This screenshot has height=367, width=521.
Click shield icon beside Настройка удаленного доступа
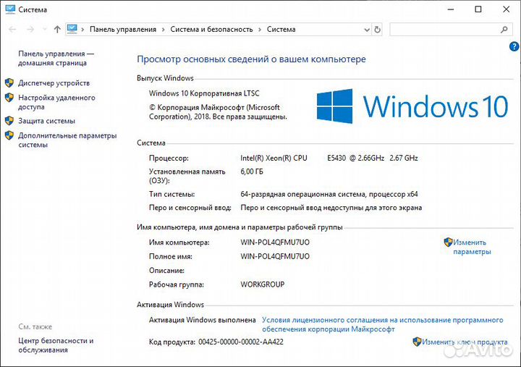click(x=9, y=98)
